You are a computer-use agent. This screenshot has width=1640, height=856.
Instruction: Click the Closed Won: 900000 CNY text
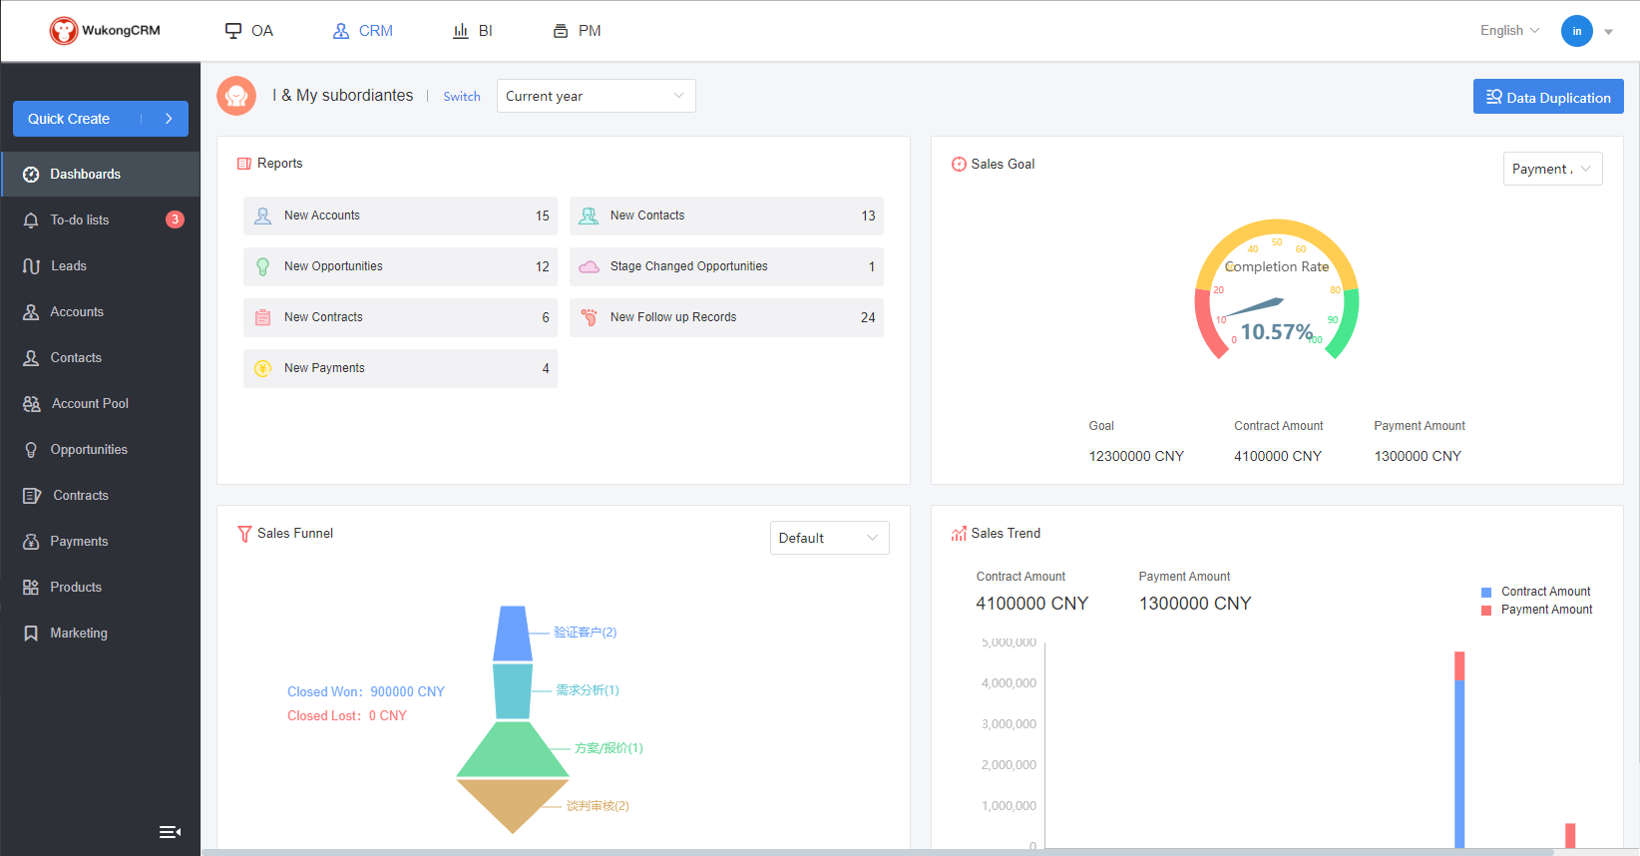[x=366, y=691]
